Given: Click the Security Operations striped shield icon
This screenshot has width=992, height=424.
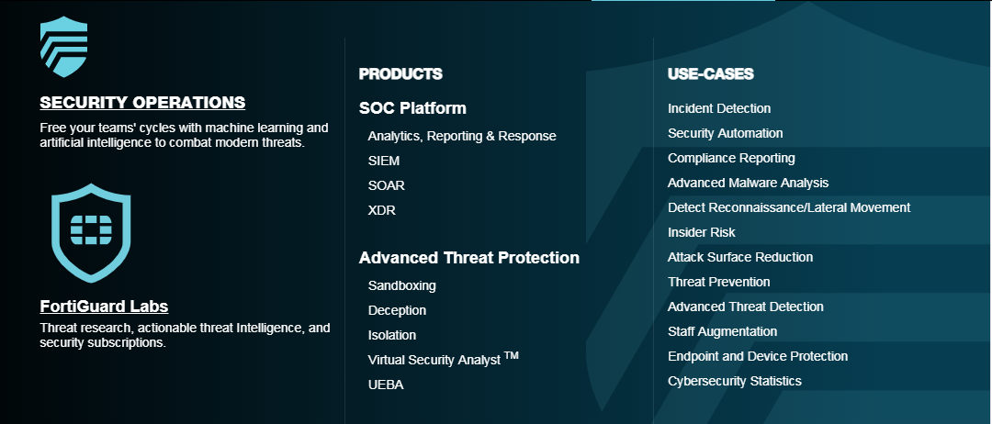Looking at the screenshot, I should click(x=63, y=47).
